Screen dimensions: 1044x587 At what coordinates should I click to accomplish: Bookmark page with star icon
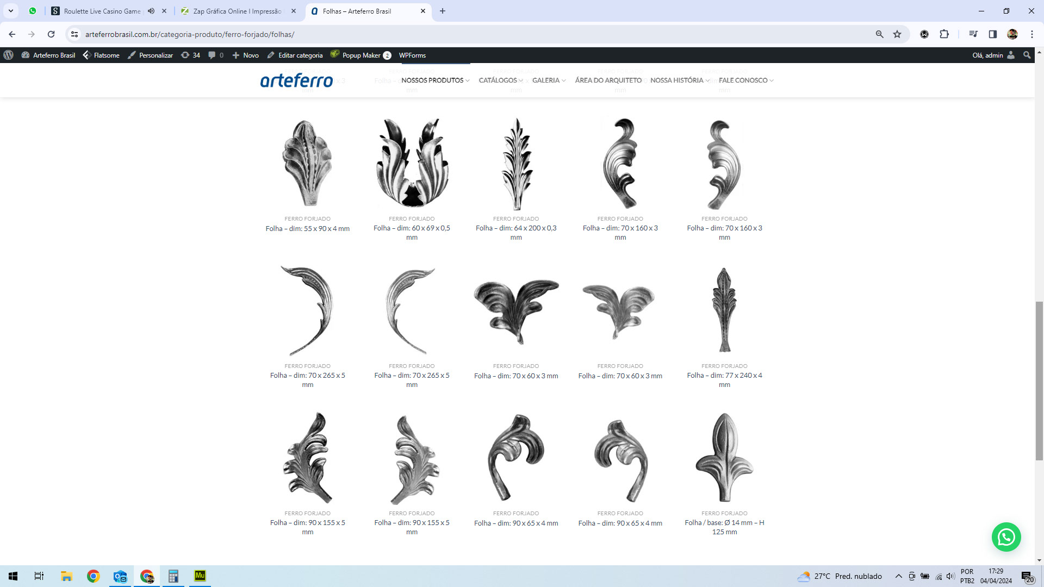point(897,34)
